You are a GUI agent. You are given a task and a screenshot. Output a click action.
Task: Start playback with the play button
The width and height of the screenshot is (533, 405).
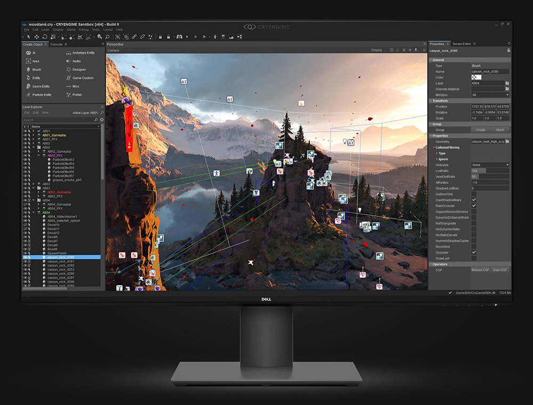[187, 37]
